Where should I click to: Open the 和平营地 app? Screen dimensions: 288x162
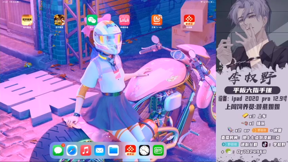(x=27, y=20)
